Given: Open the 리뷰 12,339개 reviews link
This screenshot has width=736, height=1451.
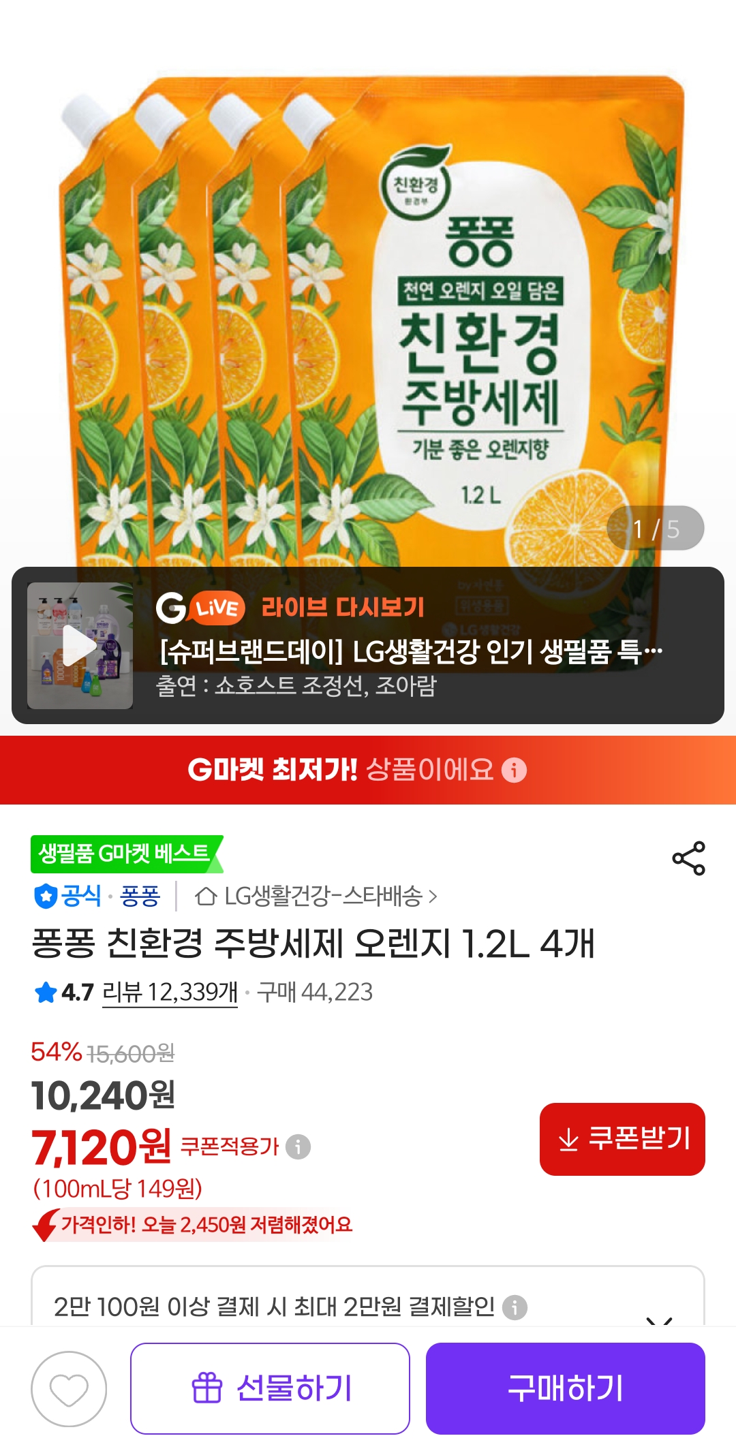Looking at the screenshot, I should point(170,993).
